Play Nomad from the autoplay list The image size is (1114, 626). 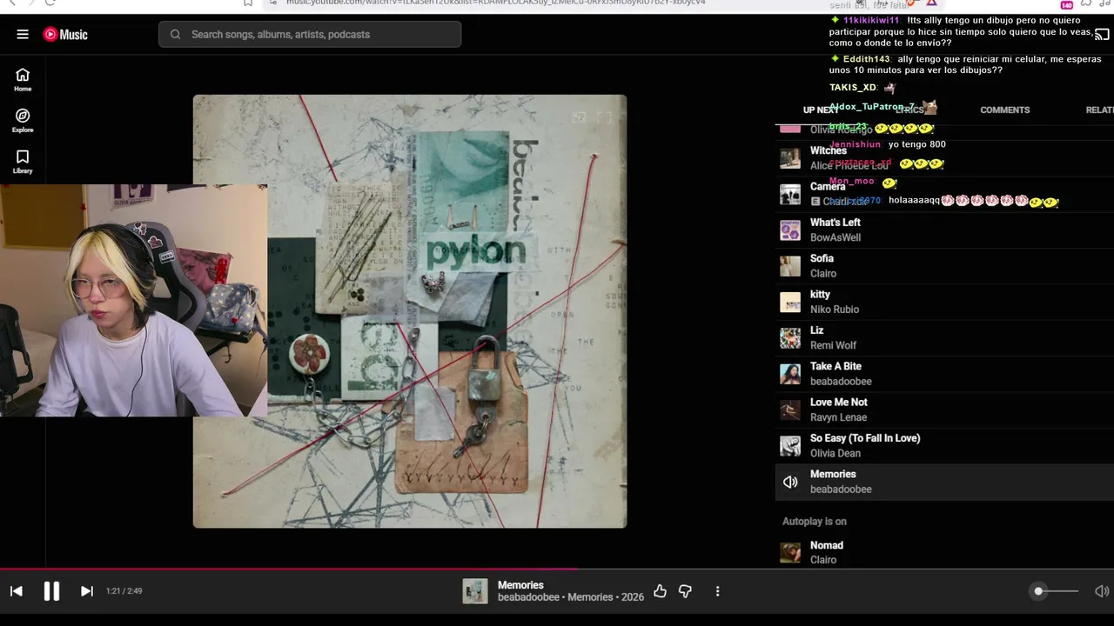pos(944,553)
